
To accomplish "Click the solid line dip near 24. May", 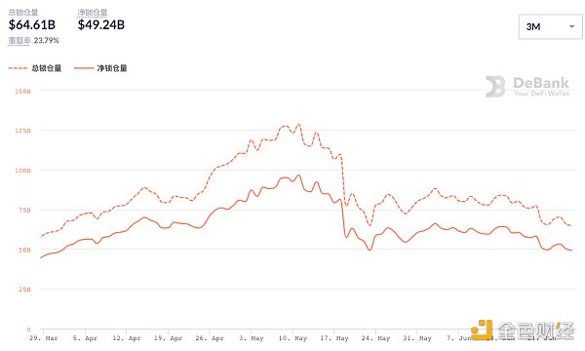I will tap(370, 250).
